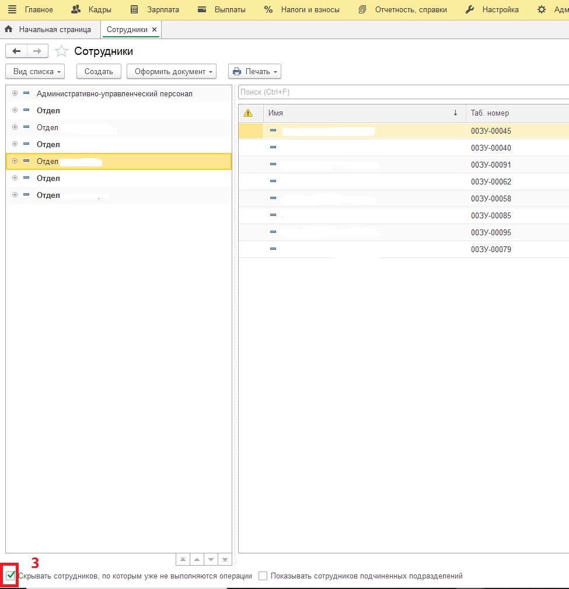Click the Налоги и взносы percent icon
This screenshot has height=589, width=569.
268,9
